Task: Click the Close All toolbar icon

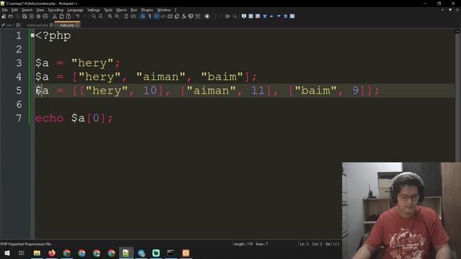Action: (x=38, y=17)
